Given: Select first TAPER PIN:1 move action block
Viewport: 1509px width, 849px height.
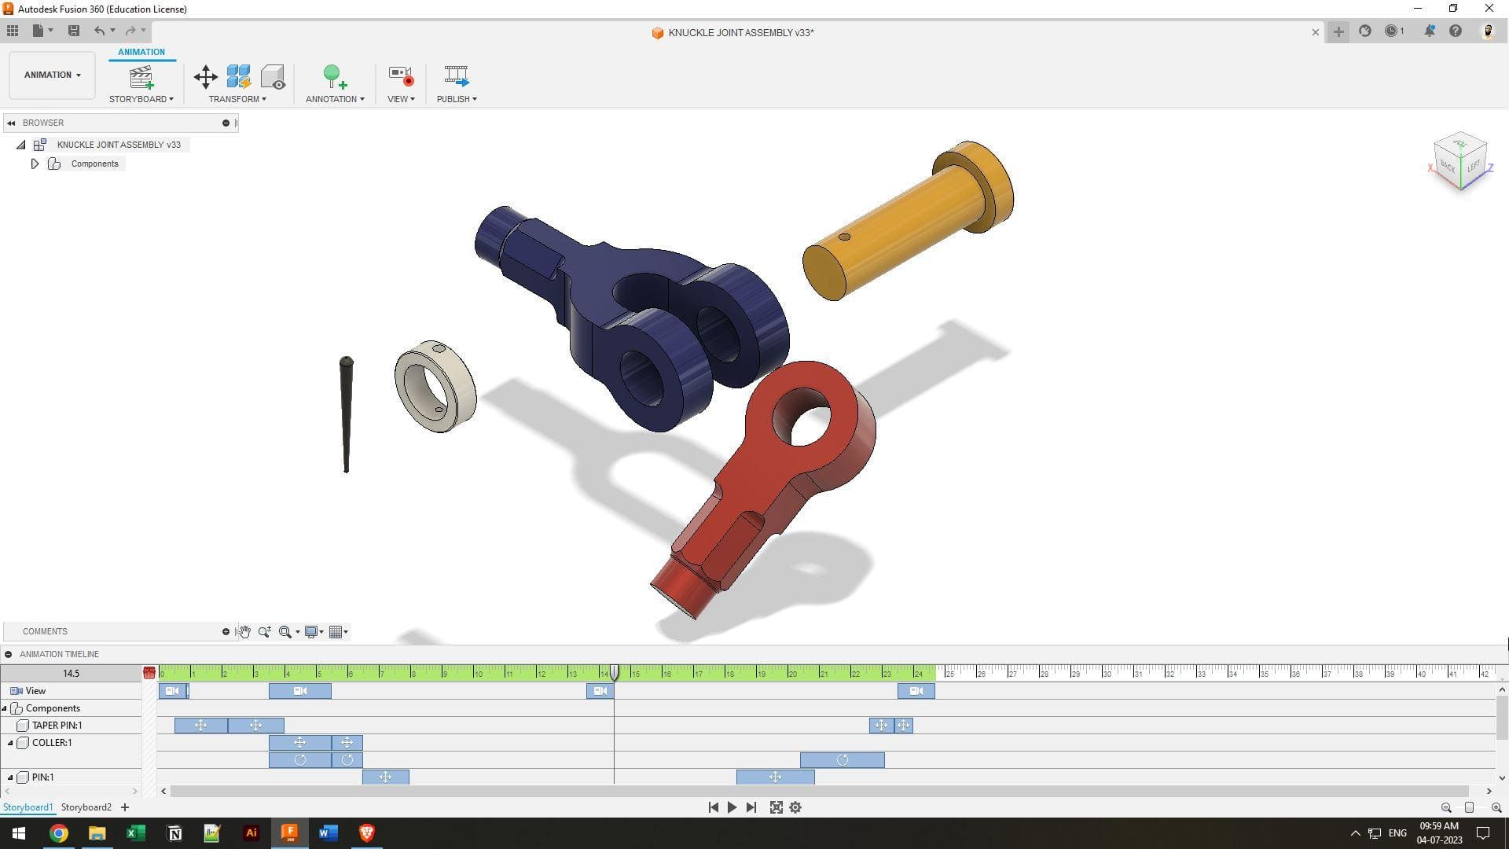Looking at the screenshot, I should (200, 726).
